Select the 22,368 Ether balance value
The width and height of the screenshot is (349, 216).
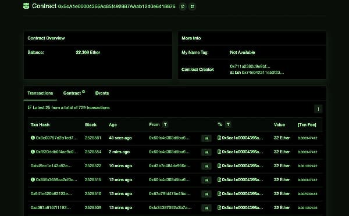(88, 52)
